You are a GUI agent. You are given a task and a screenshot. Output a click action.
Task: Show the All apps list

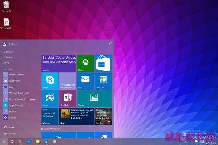pyautogui.click(x=10, y=134)
